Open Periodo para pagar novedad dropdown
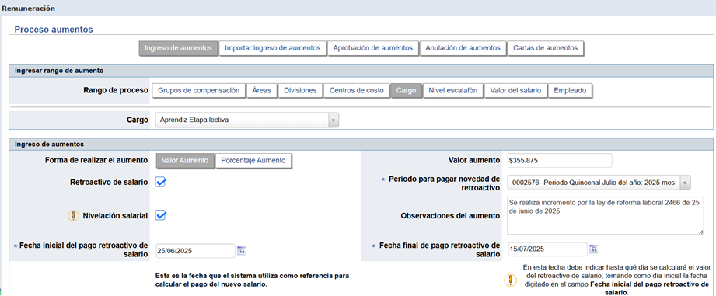716x296 pixels. point(686,183)
